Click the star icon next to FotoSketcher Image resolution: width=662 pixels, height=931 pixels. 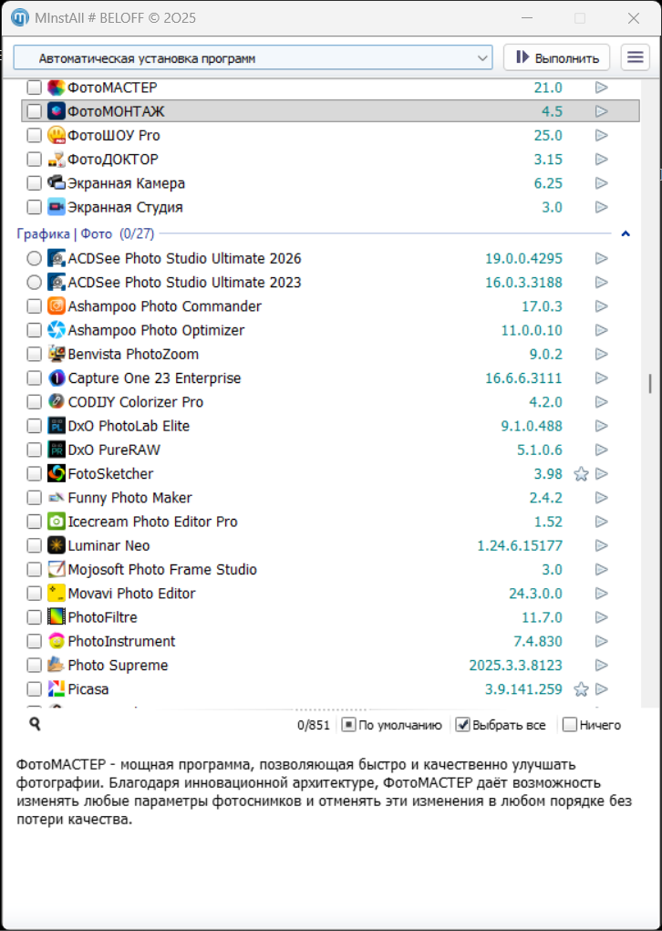pyautogui.click(x=581, y=474)
